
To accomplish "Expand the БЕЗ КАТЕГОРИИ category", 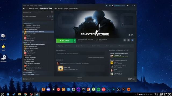I will [23, 74].
